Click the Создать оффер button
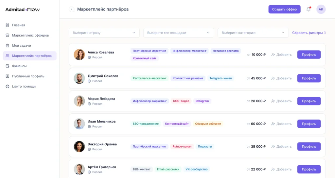Image resolution: width=335 pixels, height=178 pixels. point(284,9)
